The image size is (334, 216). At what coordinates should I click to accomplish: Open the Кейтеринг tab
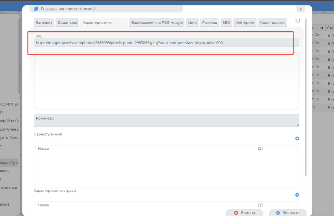(245, 22)
